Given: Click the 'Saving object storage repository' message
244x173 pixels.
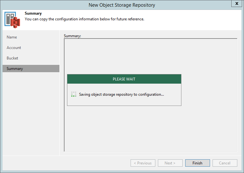Looking at the screenshot, I should coord(121,94).
